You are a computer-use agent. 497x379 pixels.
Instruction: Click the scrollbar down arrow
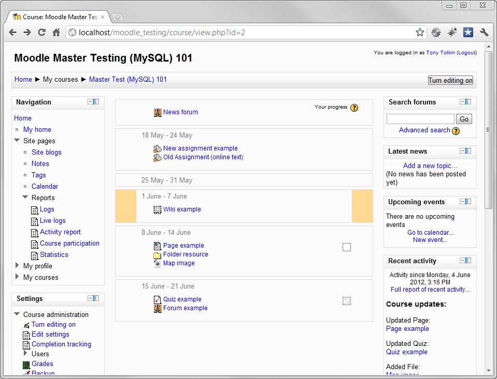click(488, 370)
